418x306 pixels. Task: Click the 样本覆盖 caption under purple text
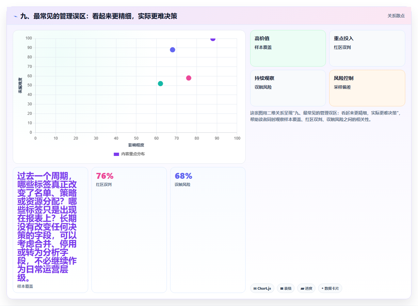click(25, 286)
